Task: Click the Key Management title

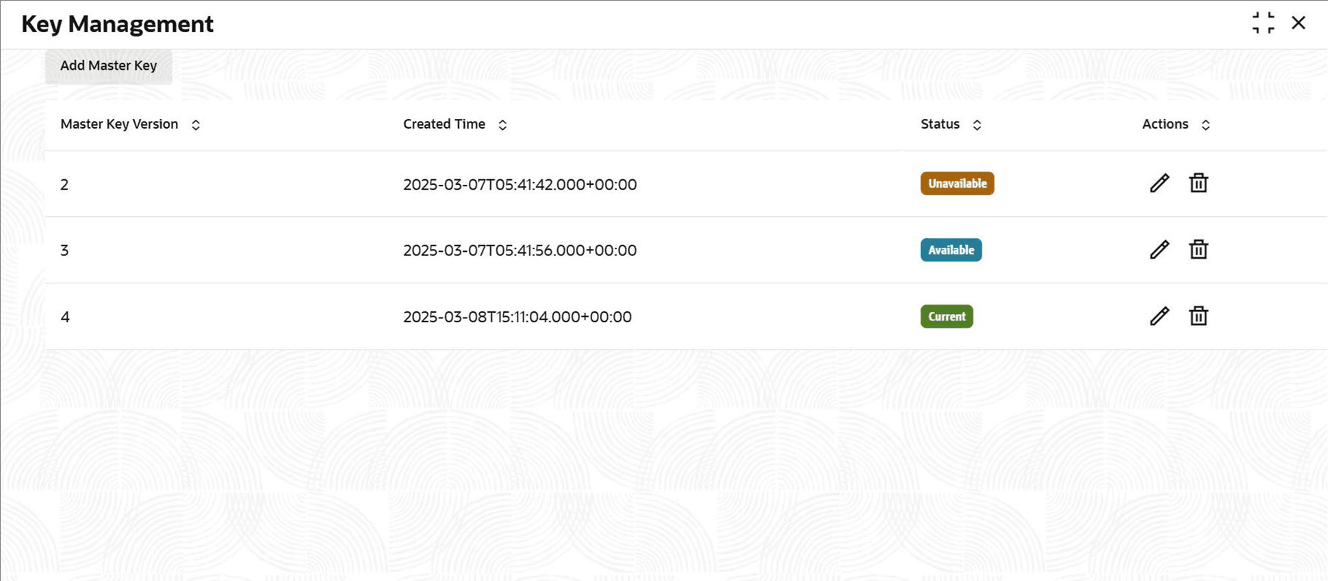Action: coord(117,24)
